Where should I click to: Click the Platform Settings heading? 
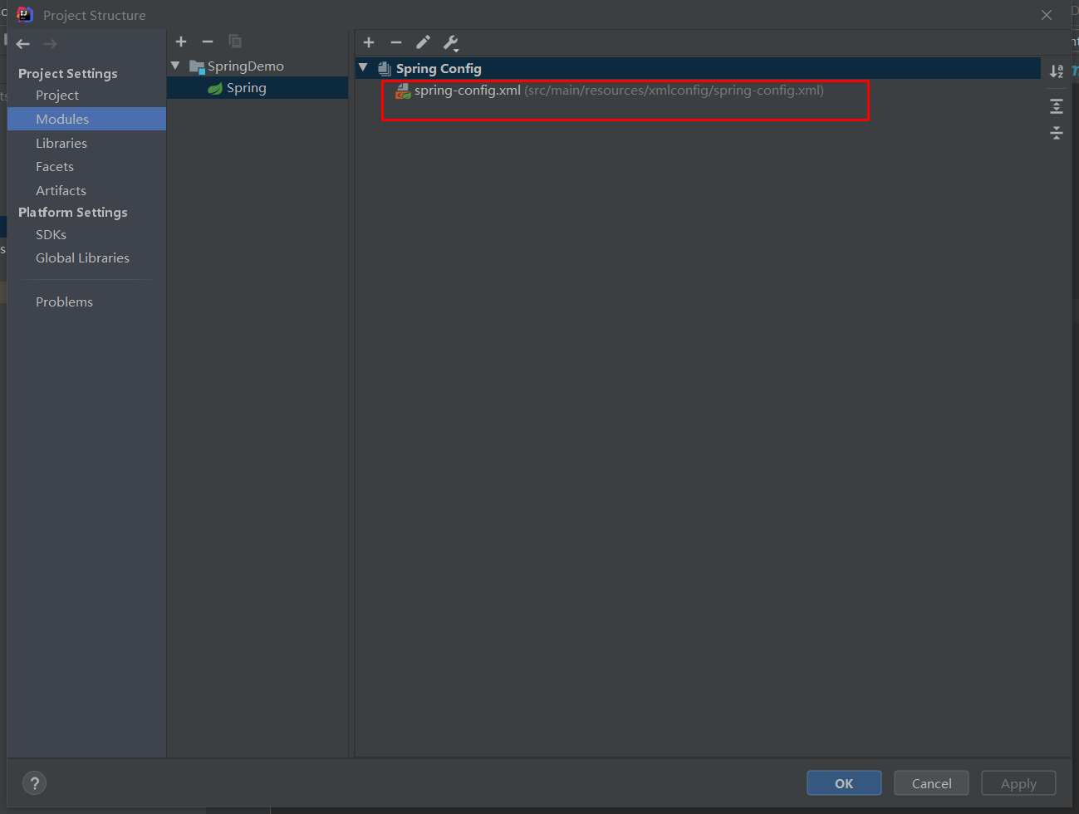point(73,213)
